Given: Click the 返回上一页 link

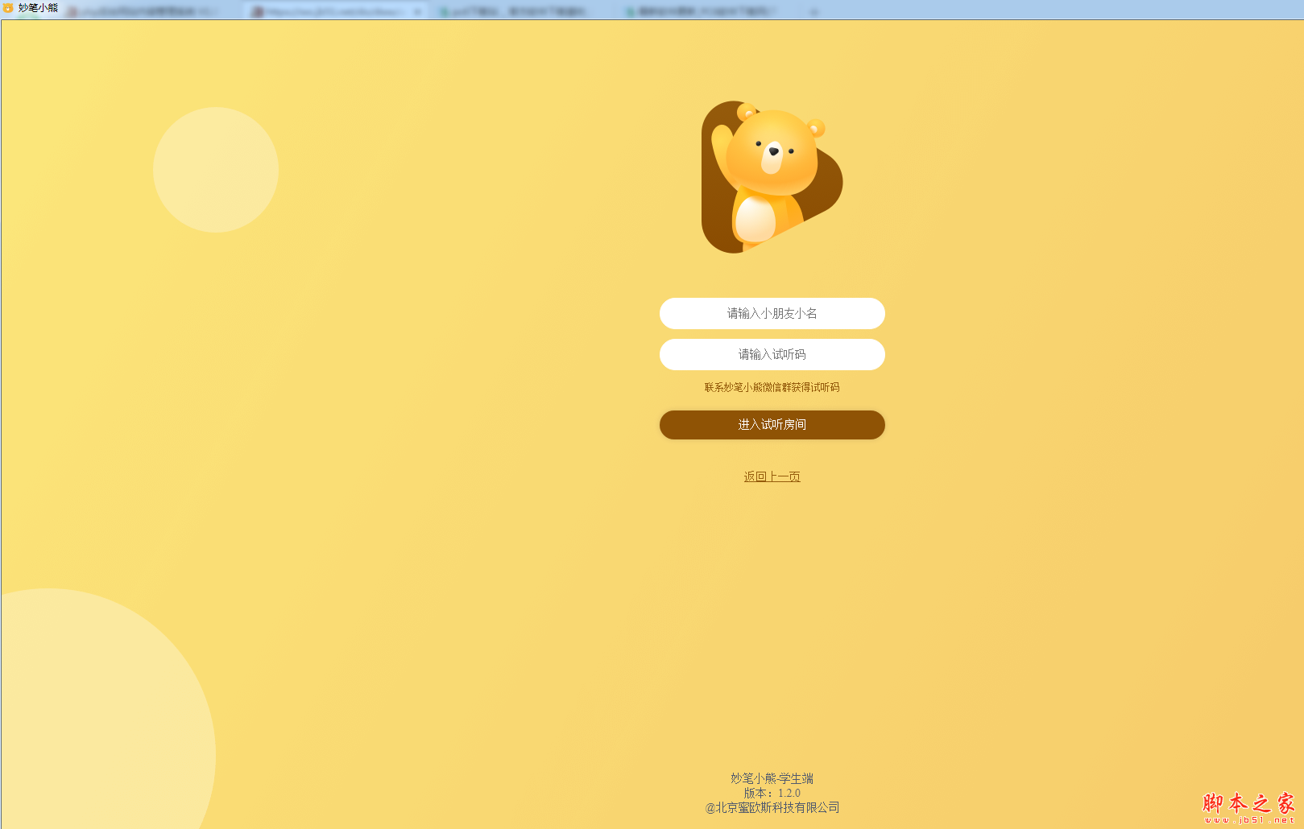Looking at the screenshot, I should (x=772, y=476).
